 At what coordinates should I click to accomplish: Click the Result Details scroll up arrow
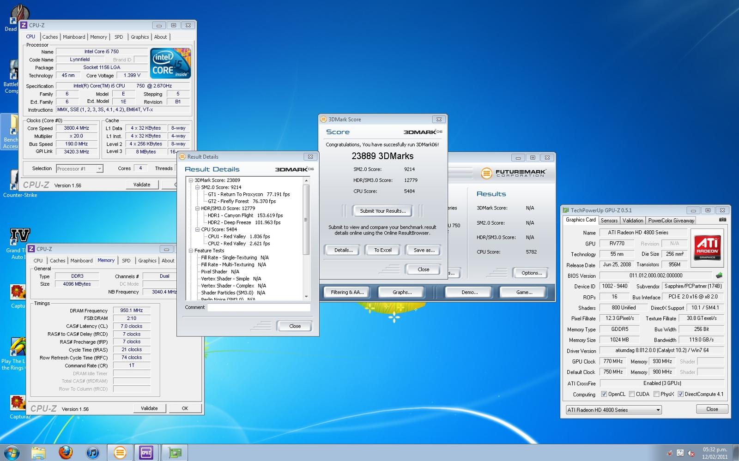306,180
